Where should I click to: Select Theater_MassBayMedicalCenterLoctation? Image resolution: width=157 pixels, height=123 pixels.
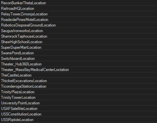78,70
